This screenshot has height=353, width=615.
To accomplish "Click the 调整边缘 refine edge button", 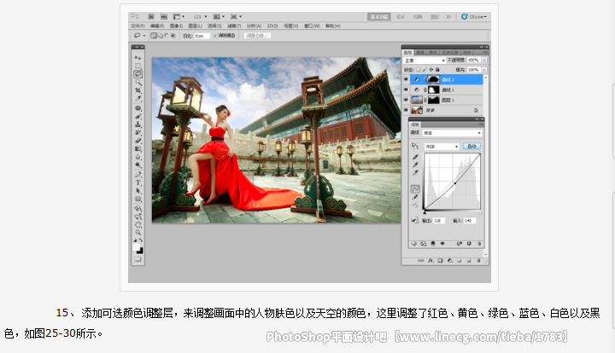I will click(257, 36).
